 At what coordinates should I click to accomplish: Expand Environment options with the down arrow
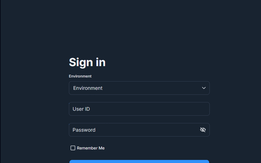(x=204, y=88)
